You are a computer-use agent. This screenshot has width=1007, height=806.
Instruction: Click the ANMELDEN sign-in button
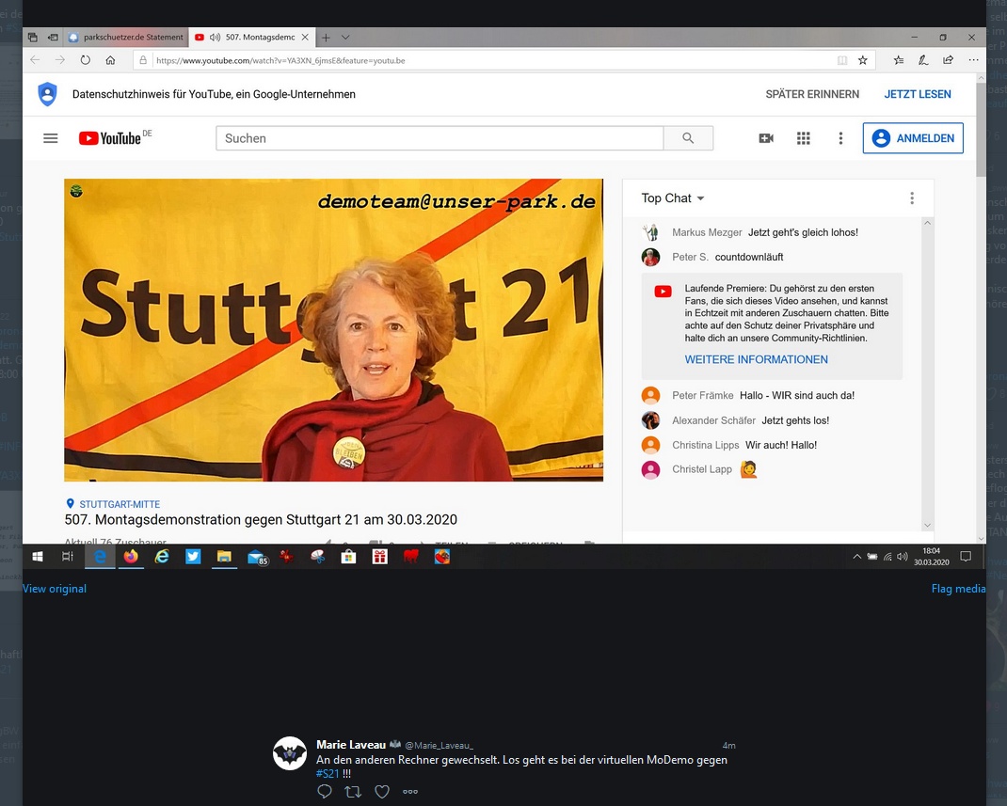tap(912, 138)
